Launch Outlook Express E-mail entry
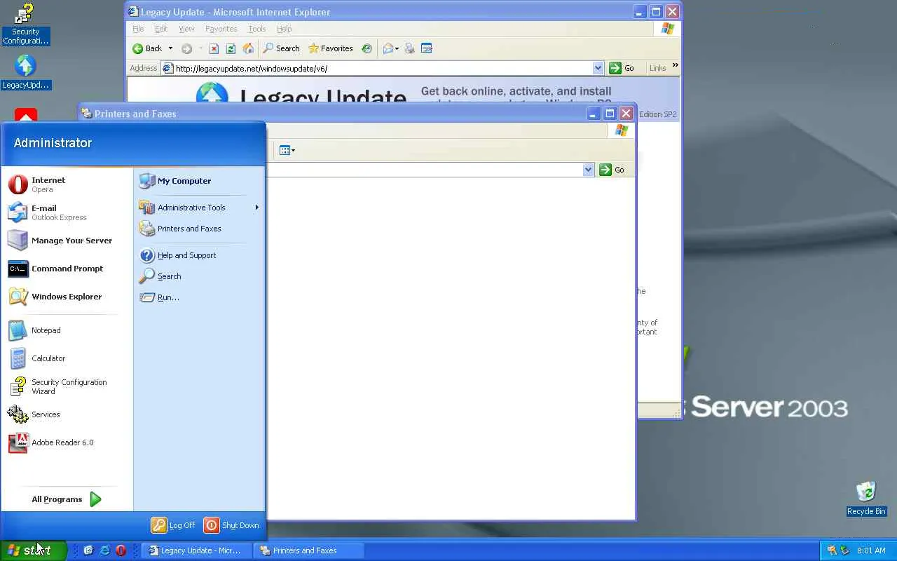Image resolution: width=897 pixels, height=561 pixels. tap(67, 212)
